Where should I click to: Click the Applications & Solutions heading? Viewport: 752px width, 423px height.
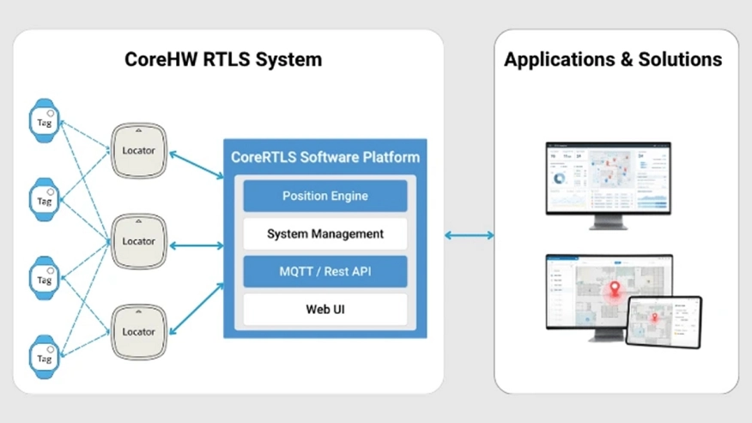coord(613,59)
